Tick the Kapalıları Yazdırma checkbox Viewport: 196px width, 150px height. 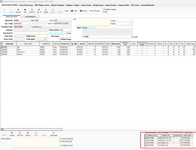(x=103, y=9)
